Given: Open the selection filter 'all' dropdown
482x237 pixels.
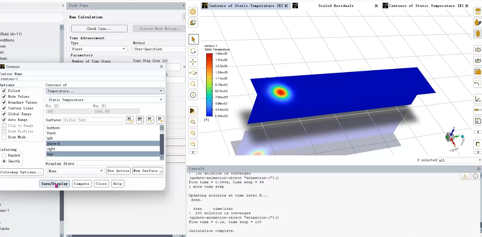Looking at the screenshot, I should 459,160.
